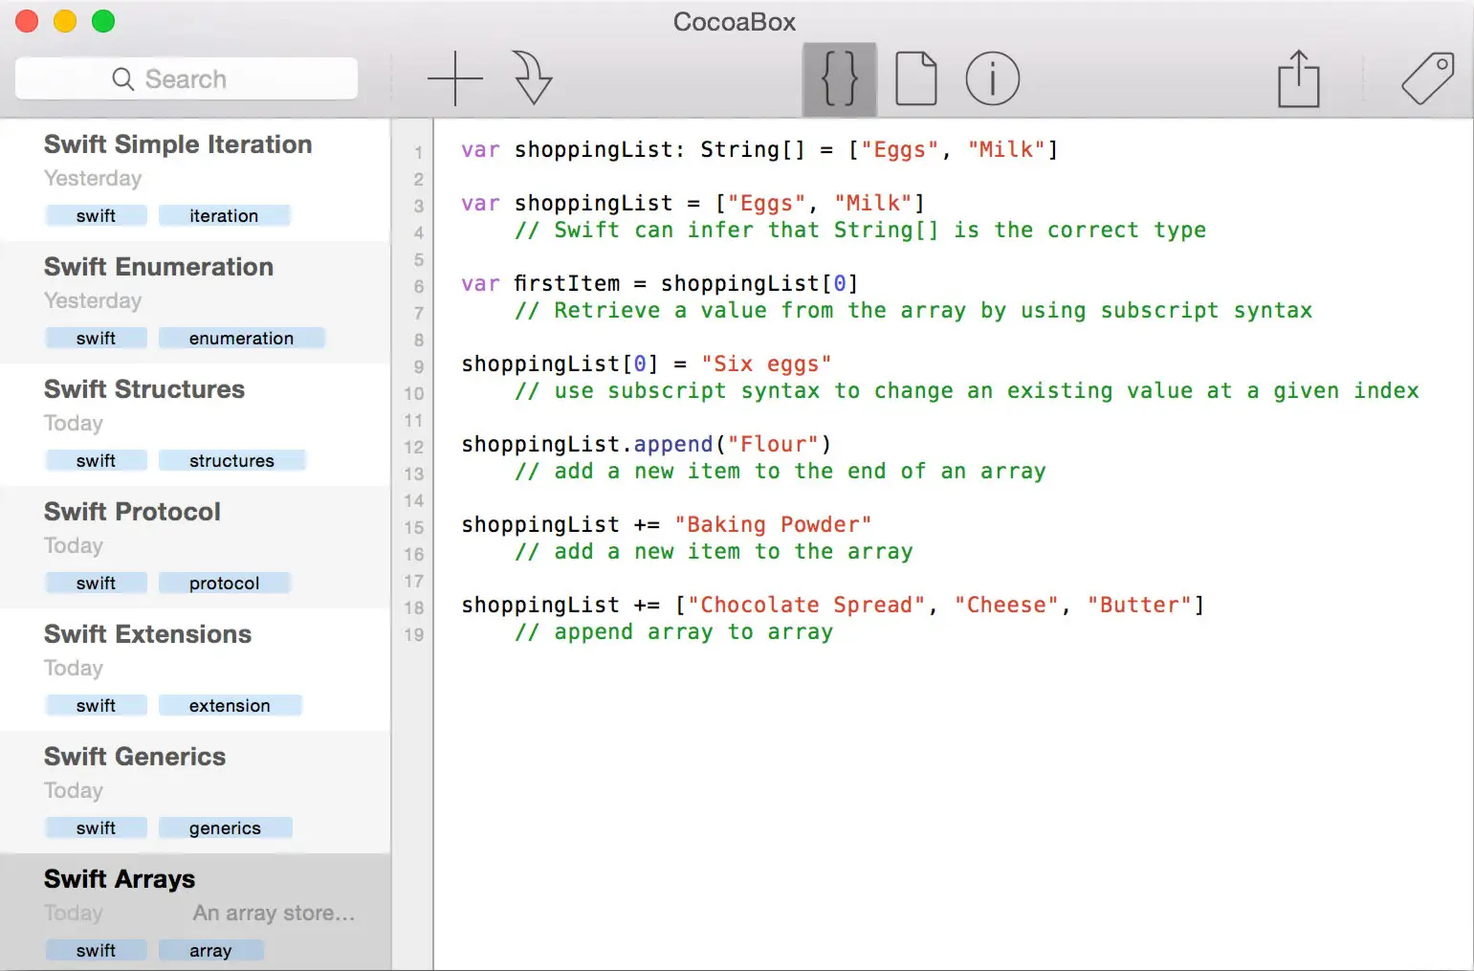This screenshot has height=971, width=1474.
Task: Click the iteration tag
Action: pyautogui.click(x=224, y=216)
